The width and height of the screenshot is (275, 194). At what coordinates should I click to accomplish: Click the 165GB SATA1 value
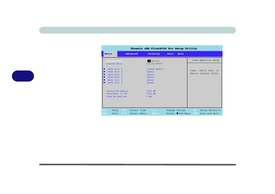pos(155,69)
